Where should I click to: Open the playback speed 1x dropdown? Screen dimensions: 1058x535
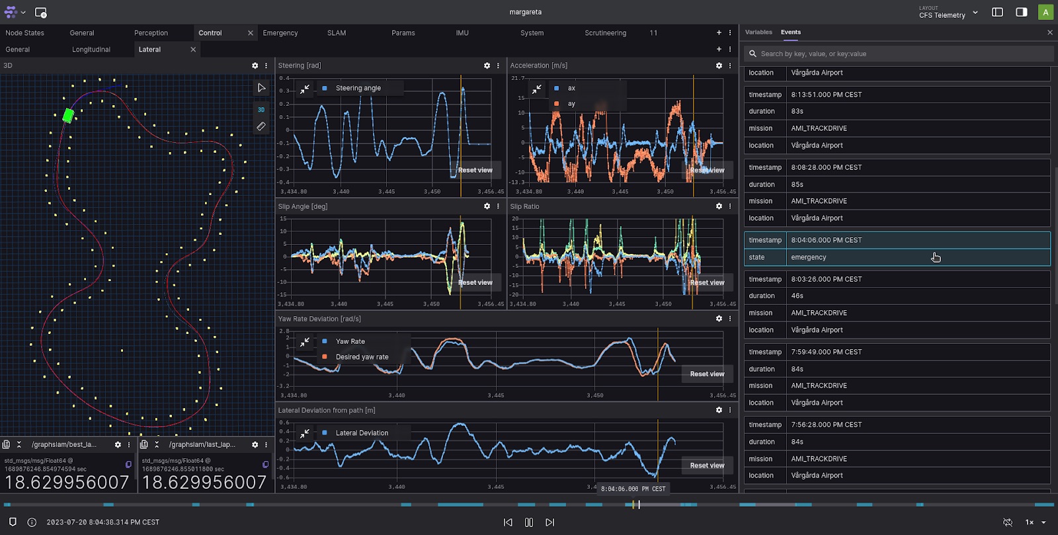[x=1036, y=522]
